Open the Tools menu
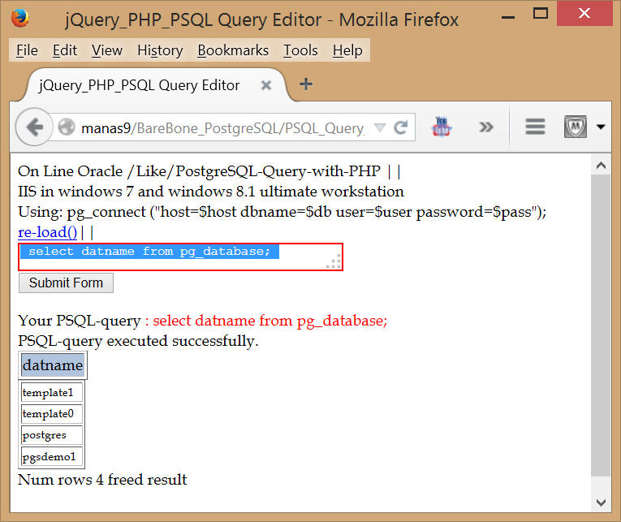Screen dimensions: 621x522 [x=300, y=50]
